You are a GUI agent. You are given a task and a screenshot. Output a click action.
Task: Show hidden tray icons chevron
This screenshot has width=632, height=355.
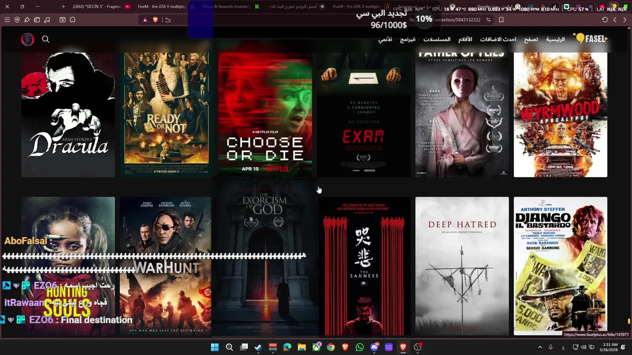(540, 347)
